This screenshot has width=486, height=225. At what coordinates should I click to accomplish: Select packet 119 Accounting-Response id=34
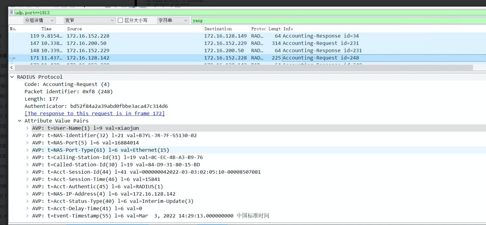coord(247,36)
